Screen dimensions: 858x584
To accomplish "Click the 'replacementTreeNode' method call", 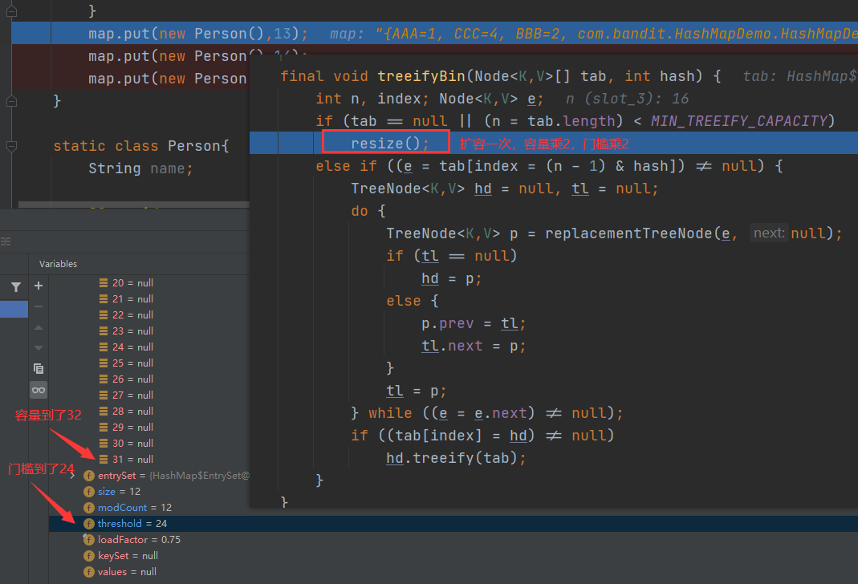I will 628,233.
